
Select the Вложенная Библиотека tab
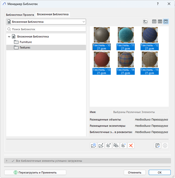point(53,14)
